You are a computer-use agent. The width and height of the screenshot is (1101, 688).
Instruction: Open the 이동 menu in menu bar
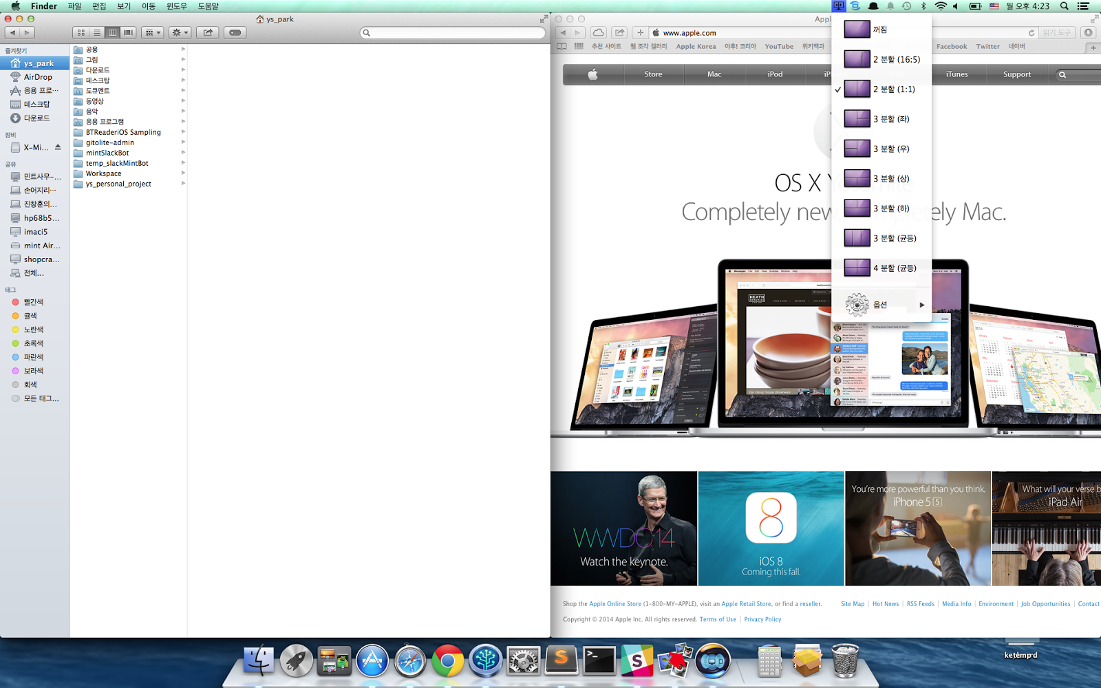click(x=148, y=6)
